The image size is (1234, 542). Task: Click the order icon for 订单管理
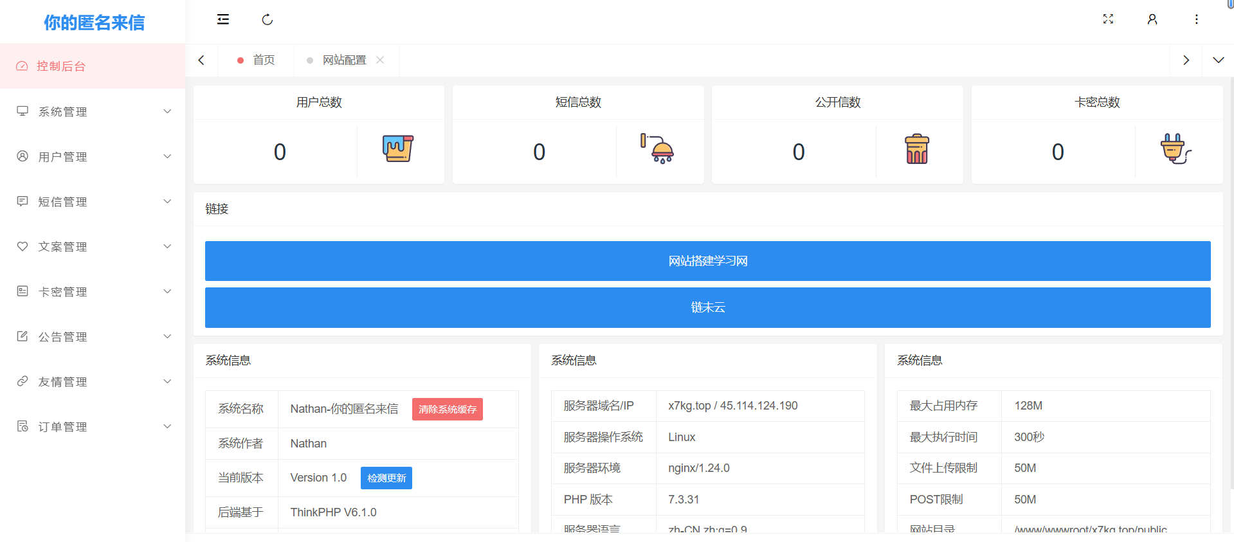tap(23, 426)
